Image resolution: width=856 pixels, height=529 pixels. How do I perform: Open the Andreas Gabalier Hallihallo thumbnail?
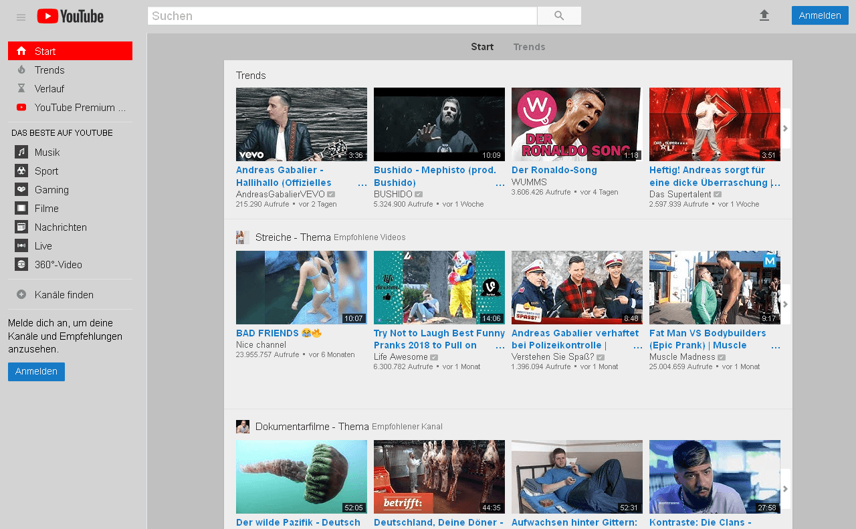pyautogui.click(x=302, y=124)
